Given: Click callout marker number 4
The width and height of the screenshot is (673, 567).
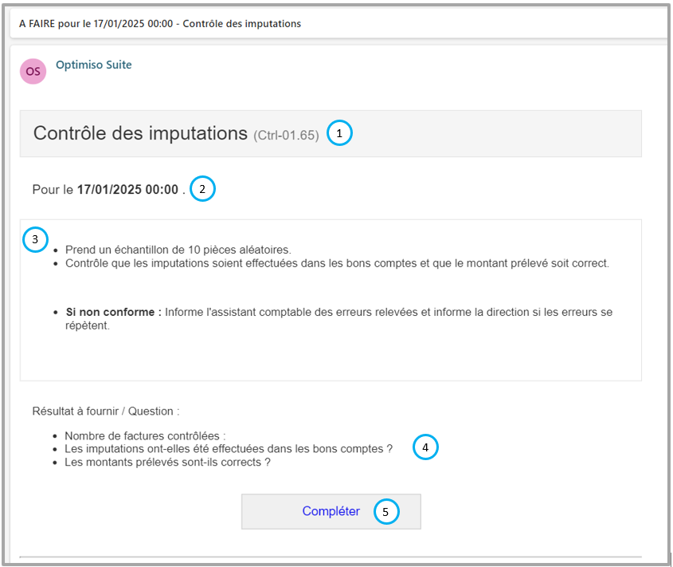Looking at the screenshot, I should (425, 447).
